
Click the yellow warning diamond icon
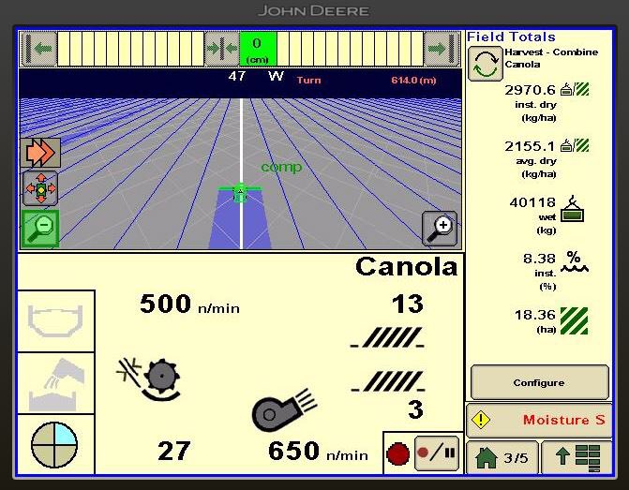point(480,420)
